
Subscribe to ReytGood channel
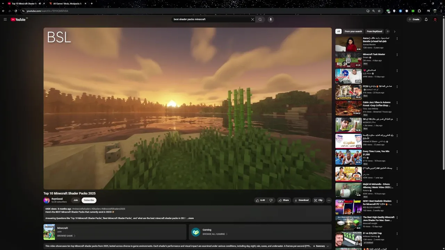click(x=89, y=200)
